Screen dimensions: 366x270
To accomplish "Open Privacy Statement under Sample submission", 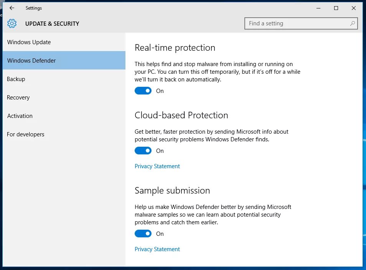I will [157, 249].
